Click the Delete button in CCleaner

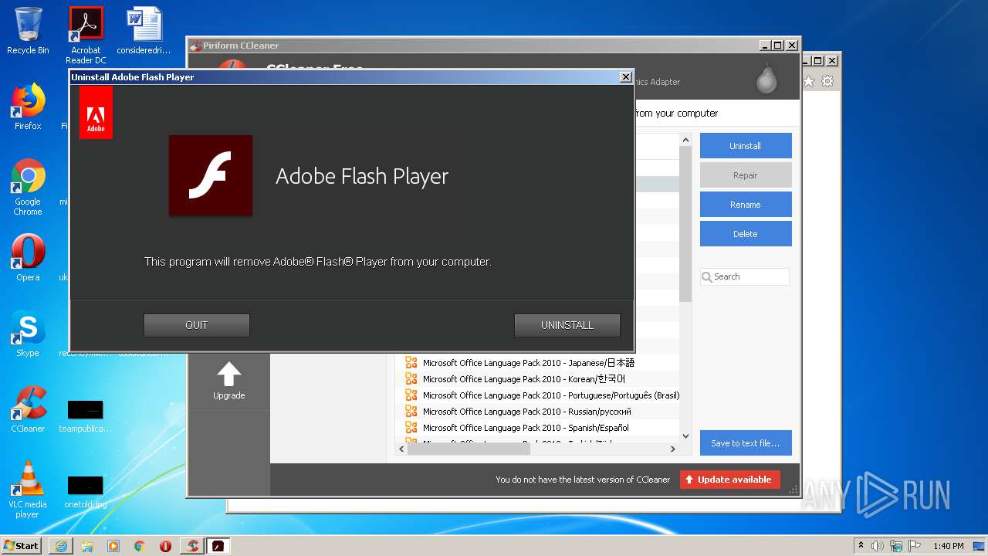click(x=746, y=234)
